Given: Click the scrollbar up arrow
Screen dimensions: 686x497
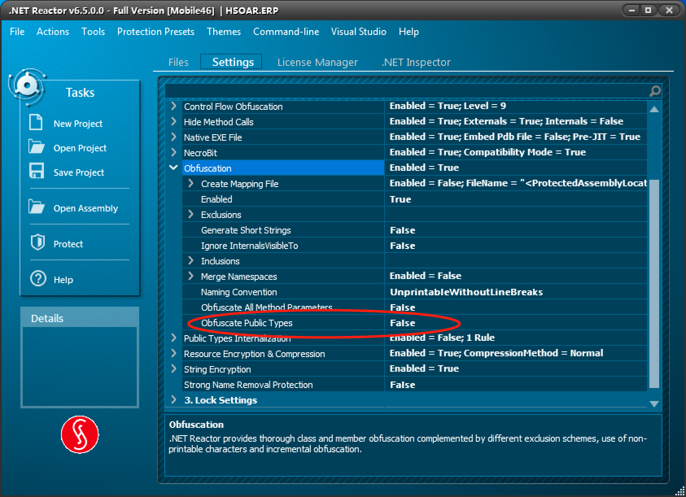Looking at the screenshot, I should 654,109.
